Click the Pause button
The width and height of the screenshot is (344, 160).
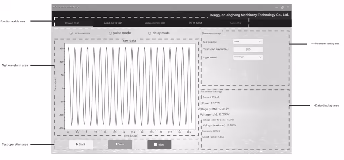[x=120, y=145]
